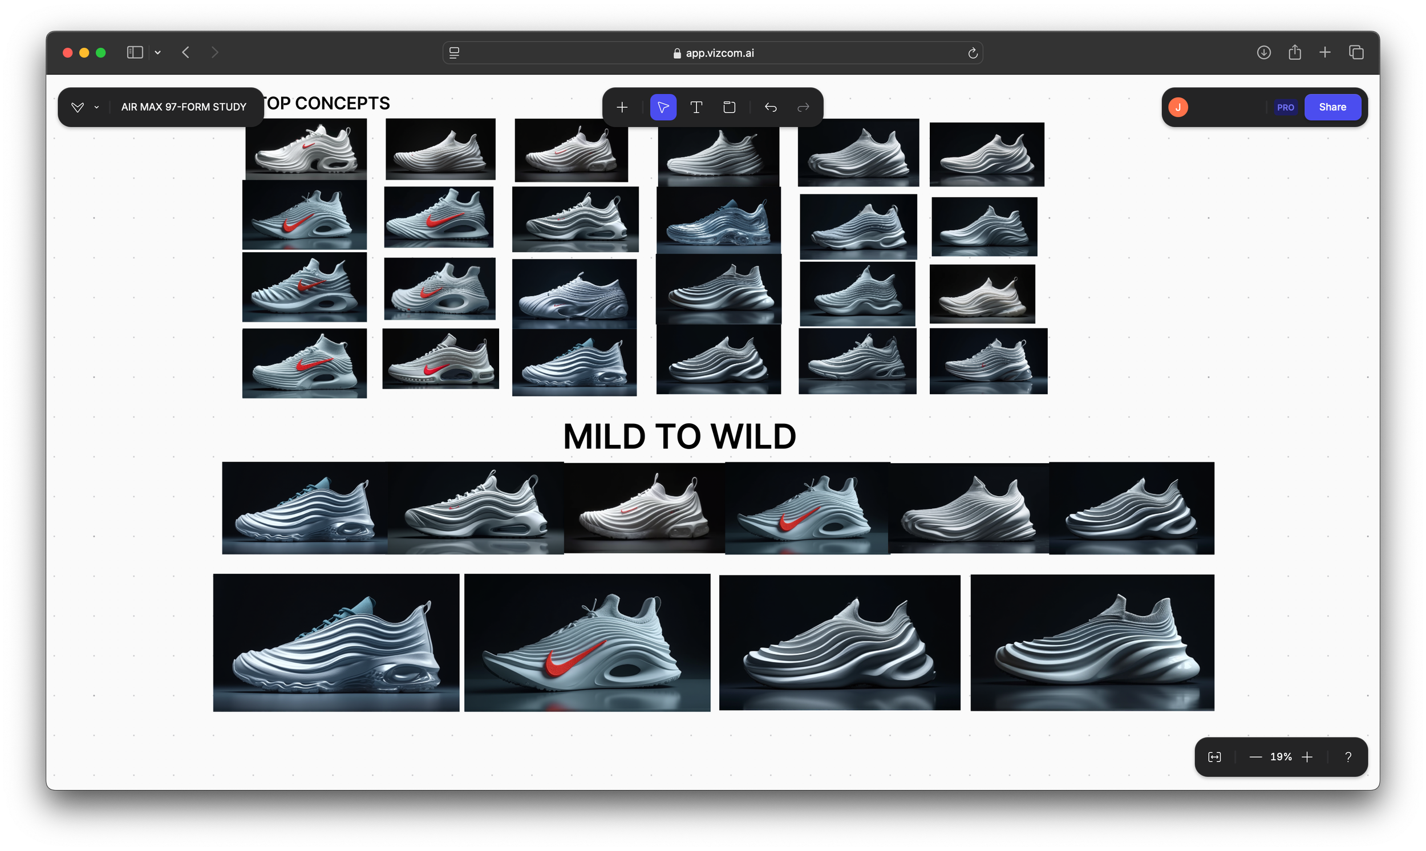Select the large red-swoosh sneaker render in bottom row
The image size is (1426, 851).
[586, 643]
